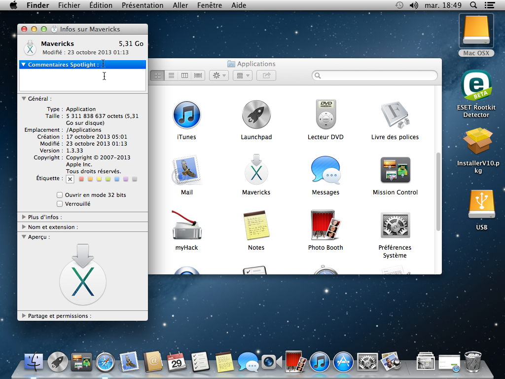The width and height of the screenshot is (505, 379).
Task: Select Lecteur DVD in Applications window
Action: coord(325,115)
